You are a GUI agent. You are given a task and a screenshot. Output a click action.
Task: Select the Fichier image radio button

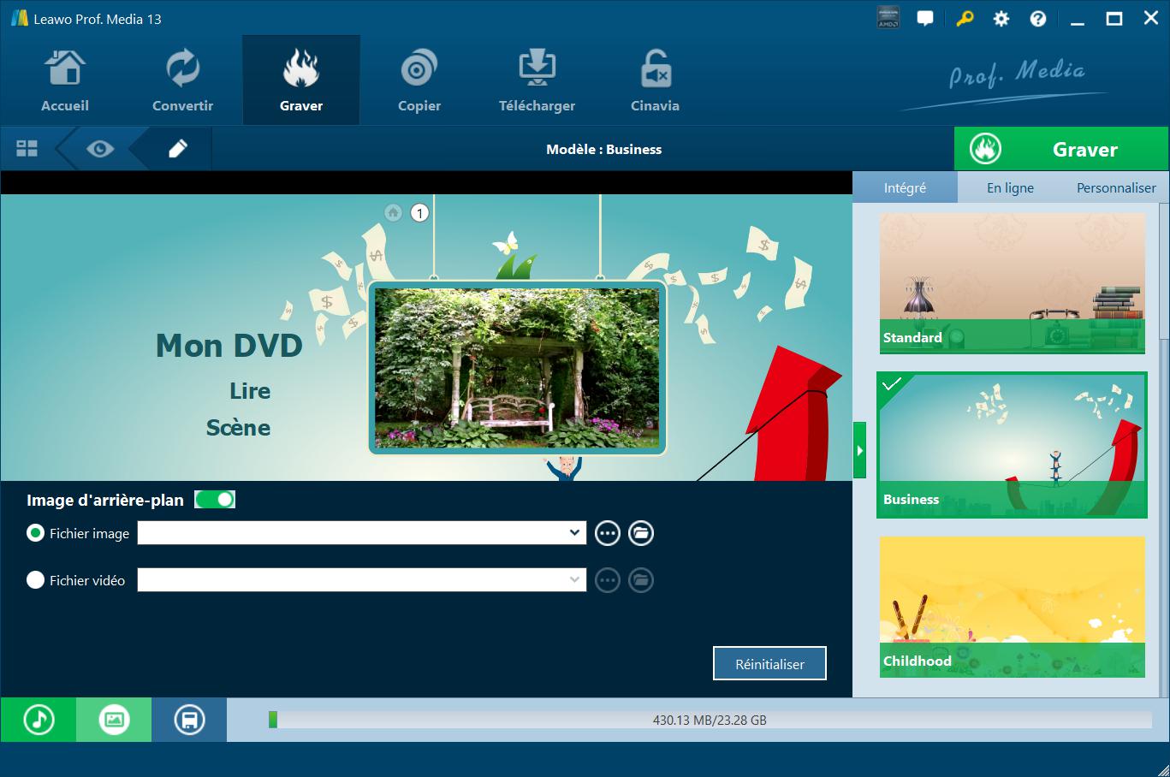tap(35, 533)
